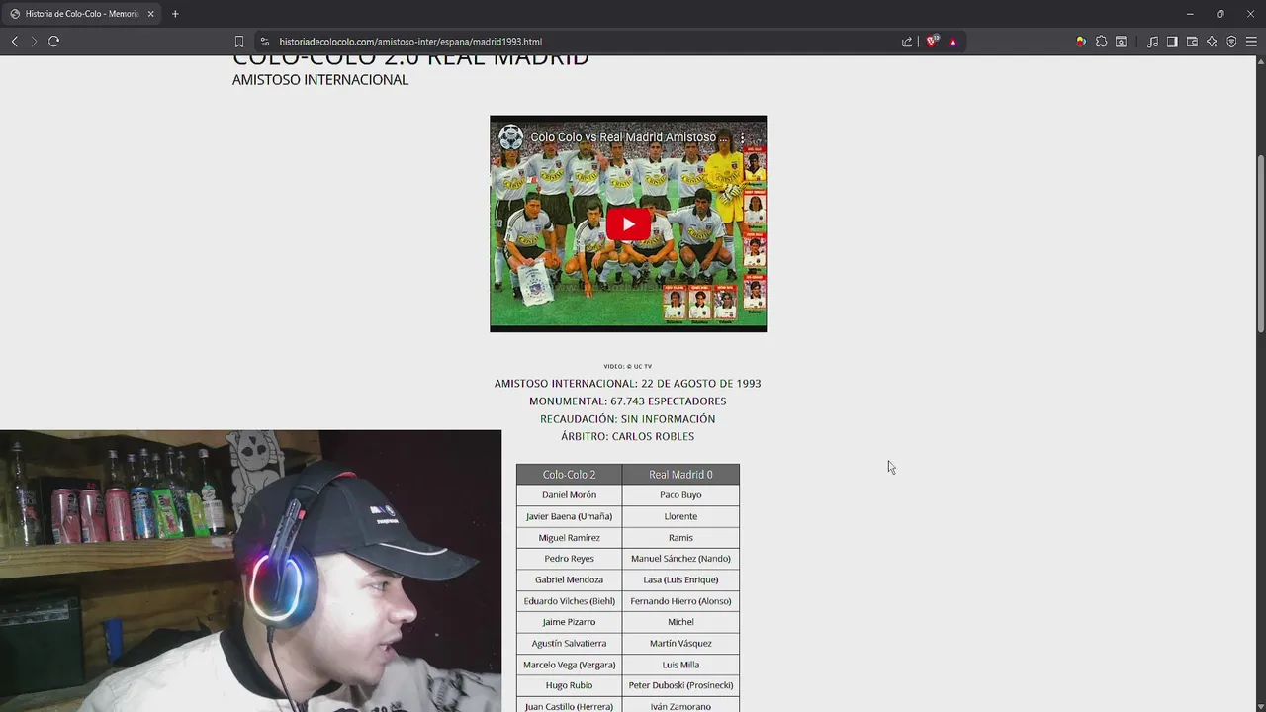Select Fernando Hierro (Alonso) cell
Image resolution: width=1266 pixels, height=712 pixels.
pos(680,601)
